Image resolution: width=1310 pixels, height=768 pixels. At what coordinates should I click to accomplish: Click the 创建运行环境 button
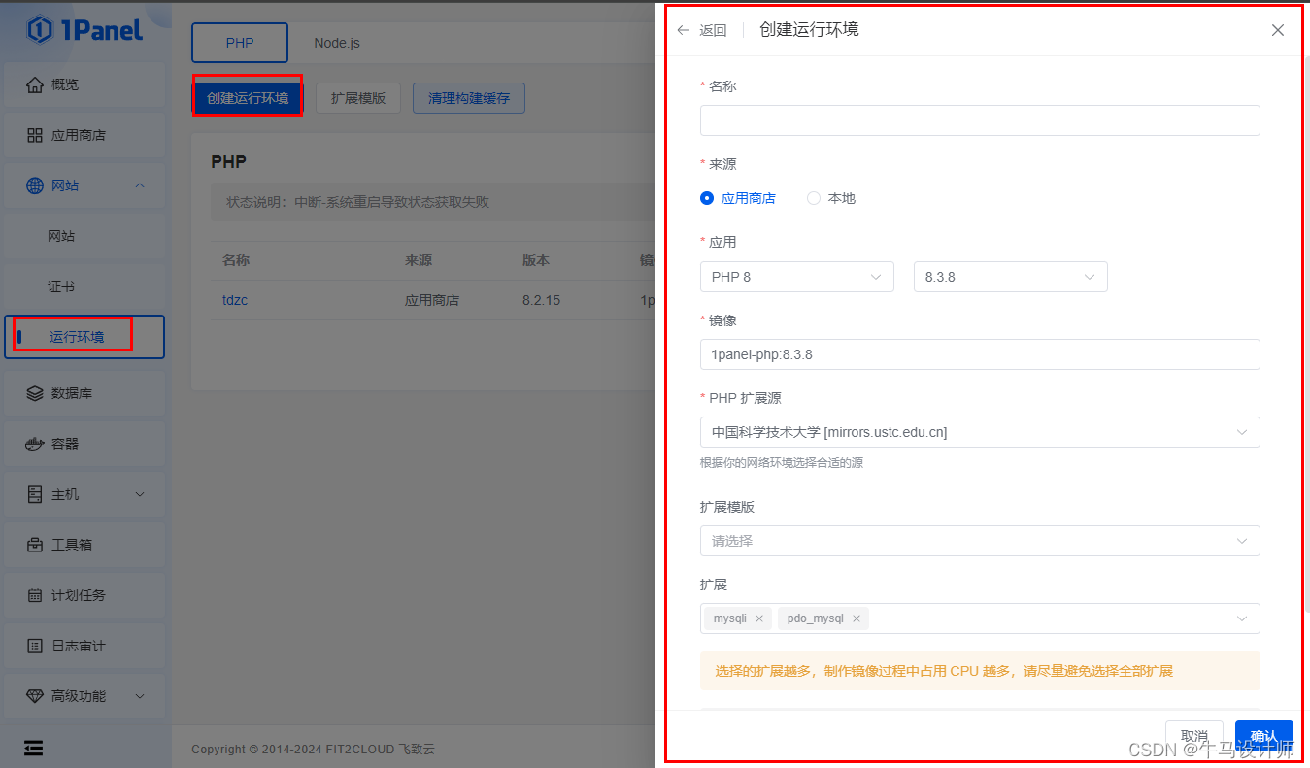tap(248, 98)
